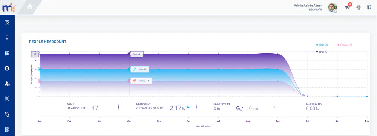The image size is (377, 136).
Task: Click the Jan label on the x-axis
Action: (40, 121)
